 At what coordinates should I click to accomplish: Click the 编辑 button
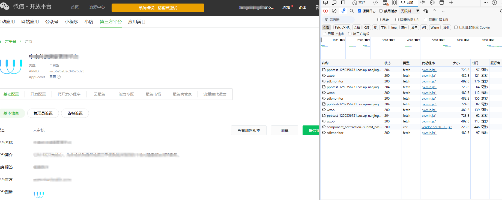(x=285, y=130)
